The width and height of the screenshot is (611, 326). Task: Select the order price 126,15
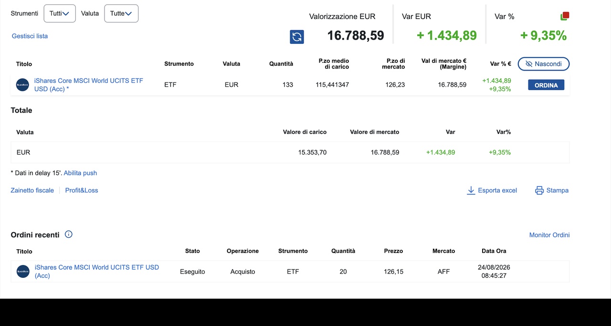[393, 272]
